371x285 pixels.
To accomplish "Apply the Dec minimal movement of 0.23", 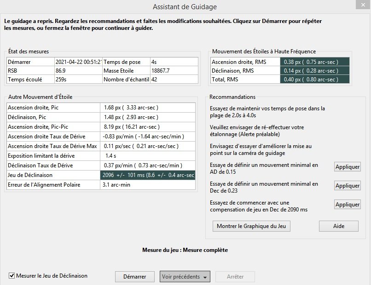I will click(x=347, y=185).
